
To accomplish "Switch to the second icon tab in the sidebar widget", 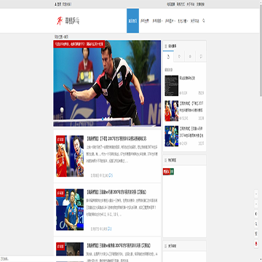I will tap(179, 57).
